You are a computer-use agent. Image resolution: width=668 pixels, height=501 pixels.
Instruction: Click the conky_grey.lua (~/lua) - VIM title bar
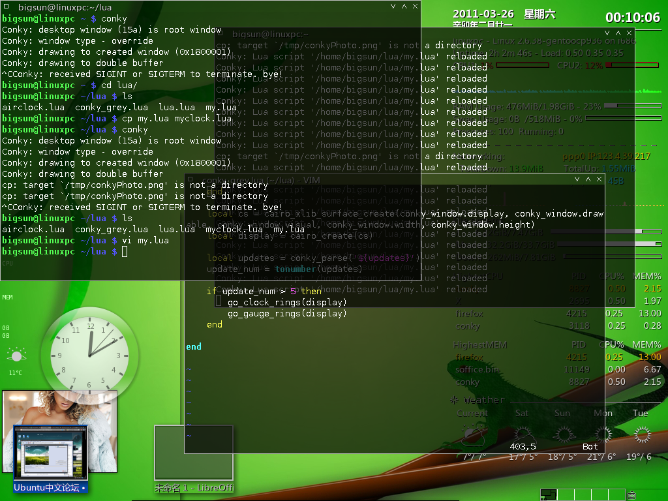click(x=395, y=179)
